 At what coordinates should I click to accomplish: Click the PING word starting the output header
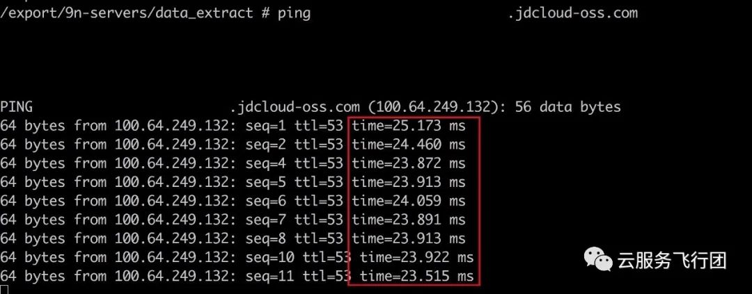[x=17, y=107]
